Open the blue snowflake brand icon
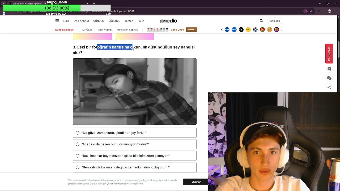Image resolution: width=340 pixels, height=191 pixels. [x=255, y=30]
